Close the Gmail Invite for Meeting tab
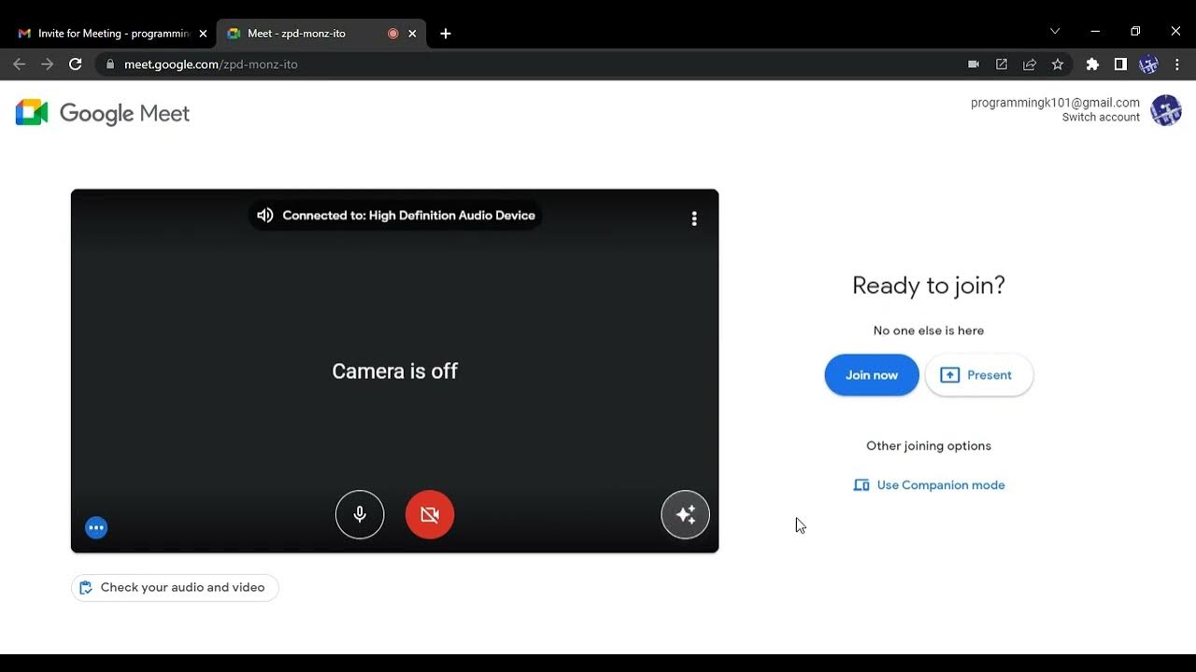Image resolution: width=1196 pixels, height=672 pixels. [203, 34]
